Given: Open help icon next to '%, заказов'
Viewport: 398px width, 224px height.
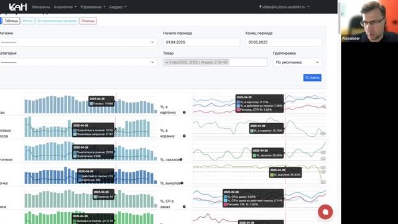Looking at the screenshot, I should click(181, 159).
